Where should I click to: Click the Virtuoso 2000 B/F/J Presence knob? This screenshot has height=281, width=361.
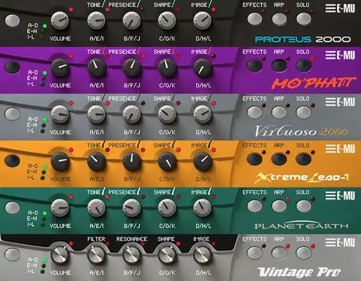click(132, 114)
